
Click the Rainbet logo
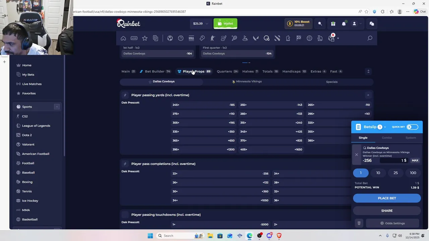128,23
